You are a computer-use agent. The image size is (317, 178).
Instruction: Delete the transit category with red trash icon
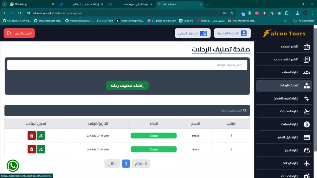tap(31, 135)
